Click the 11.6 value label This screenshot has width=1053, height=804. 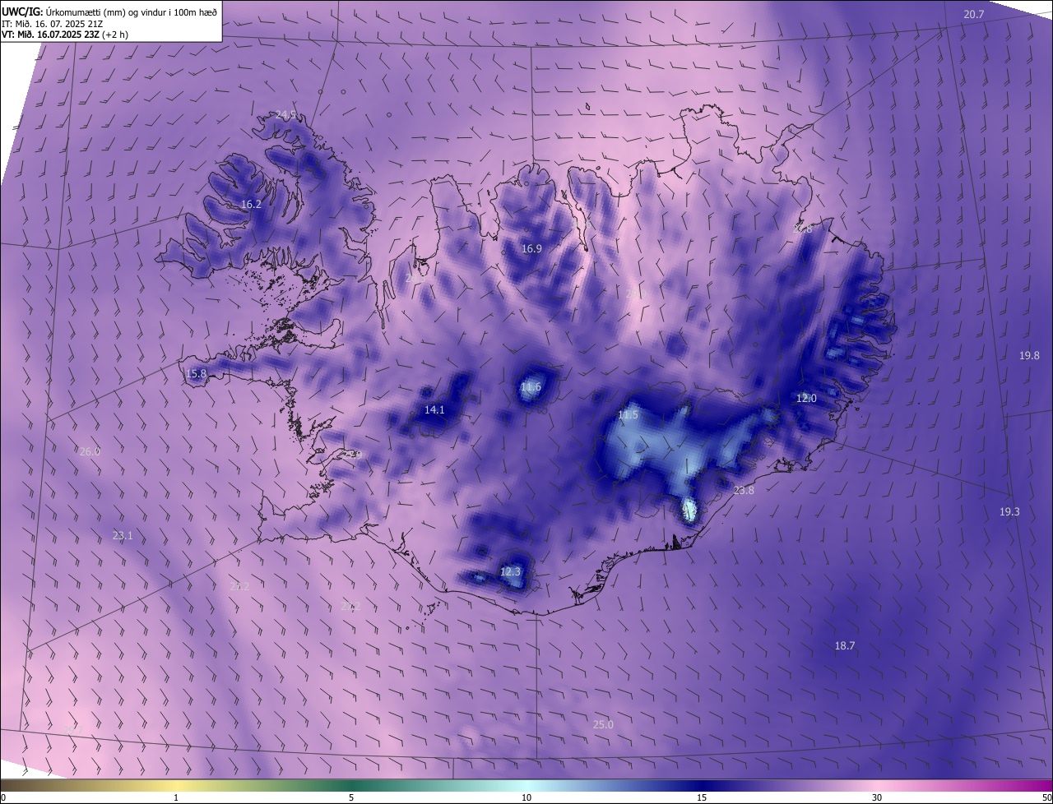[x=531, y=387]
